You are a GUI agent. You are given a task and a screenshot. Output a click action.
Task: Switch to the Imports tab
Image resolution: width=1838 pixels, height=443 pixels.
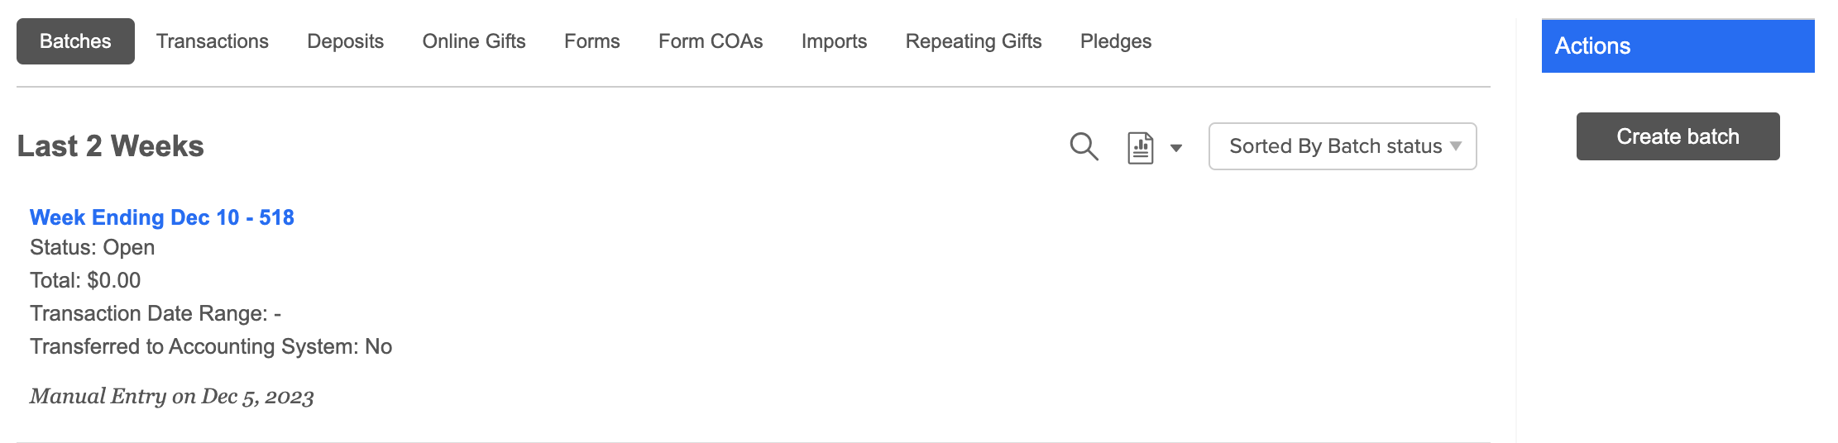(834, 41)
